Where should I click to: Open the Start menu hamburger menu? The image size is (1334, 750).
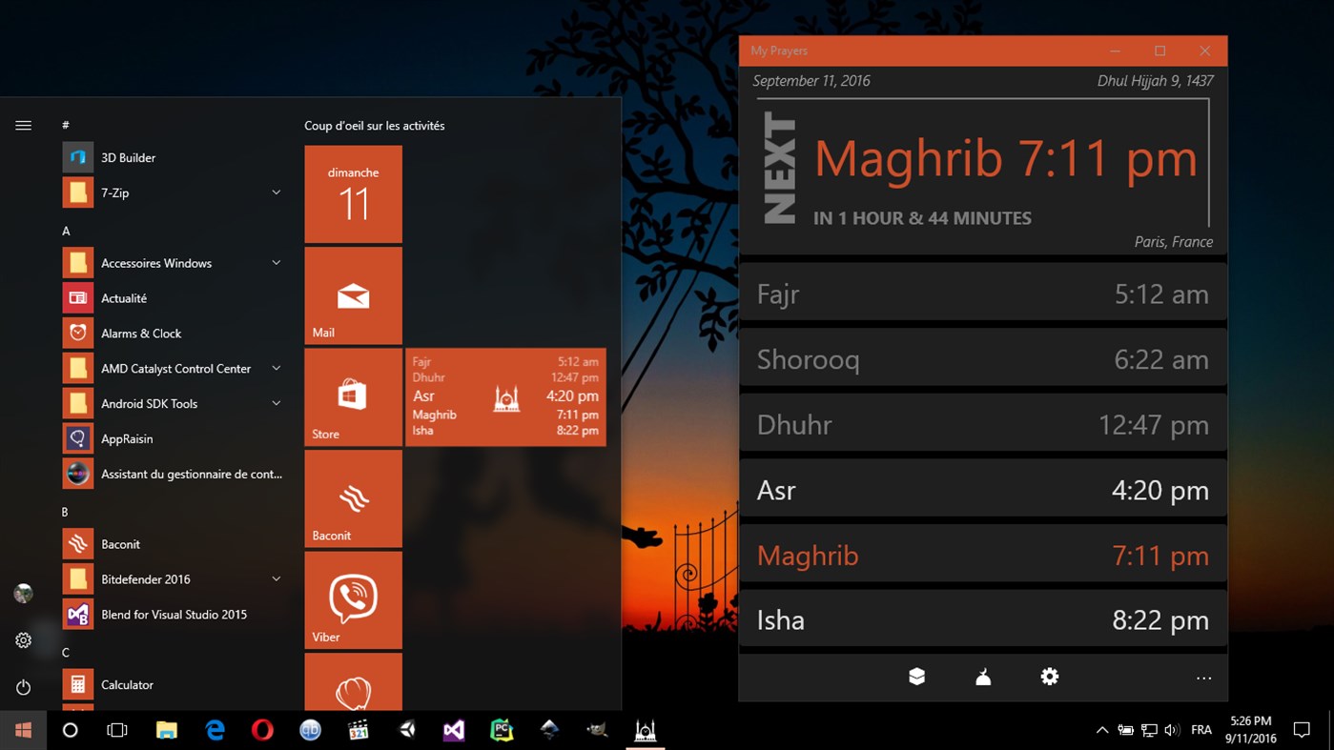point(23,125)
